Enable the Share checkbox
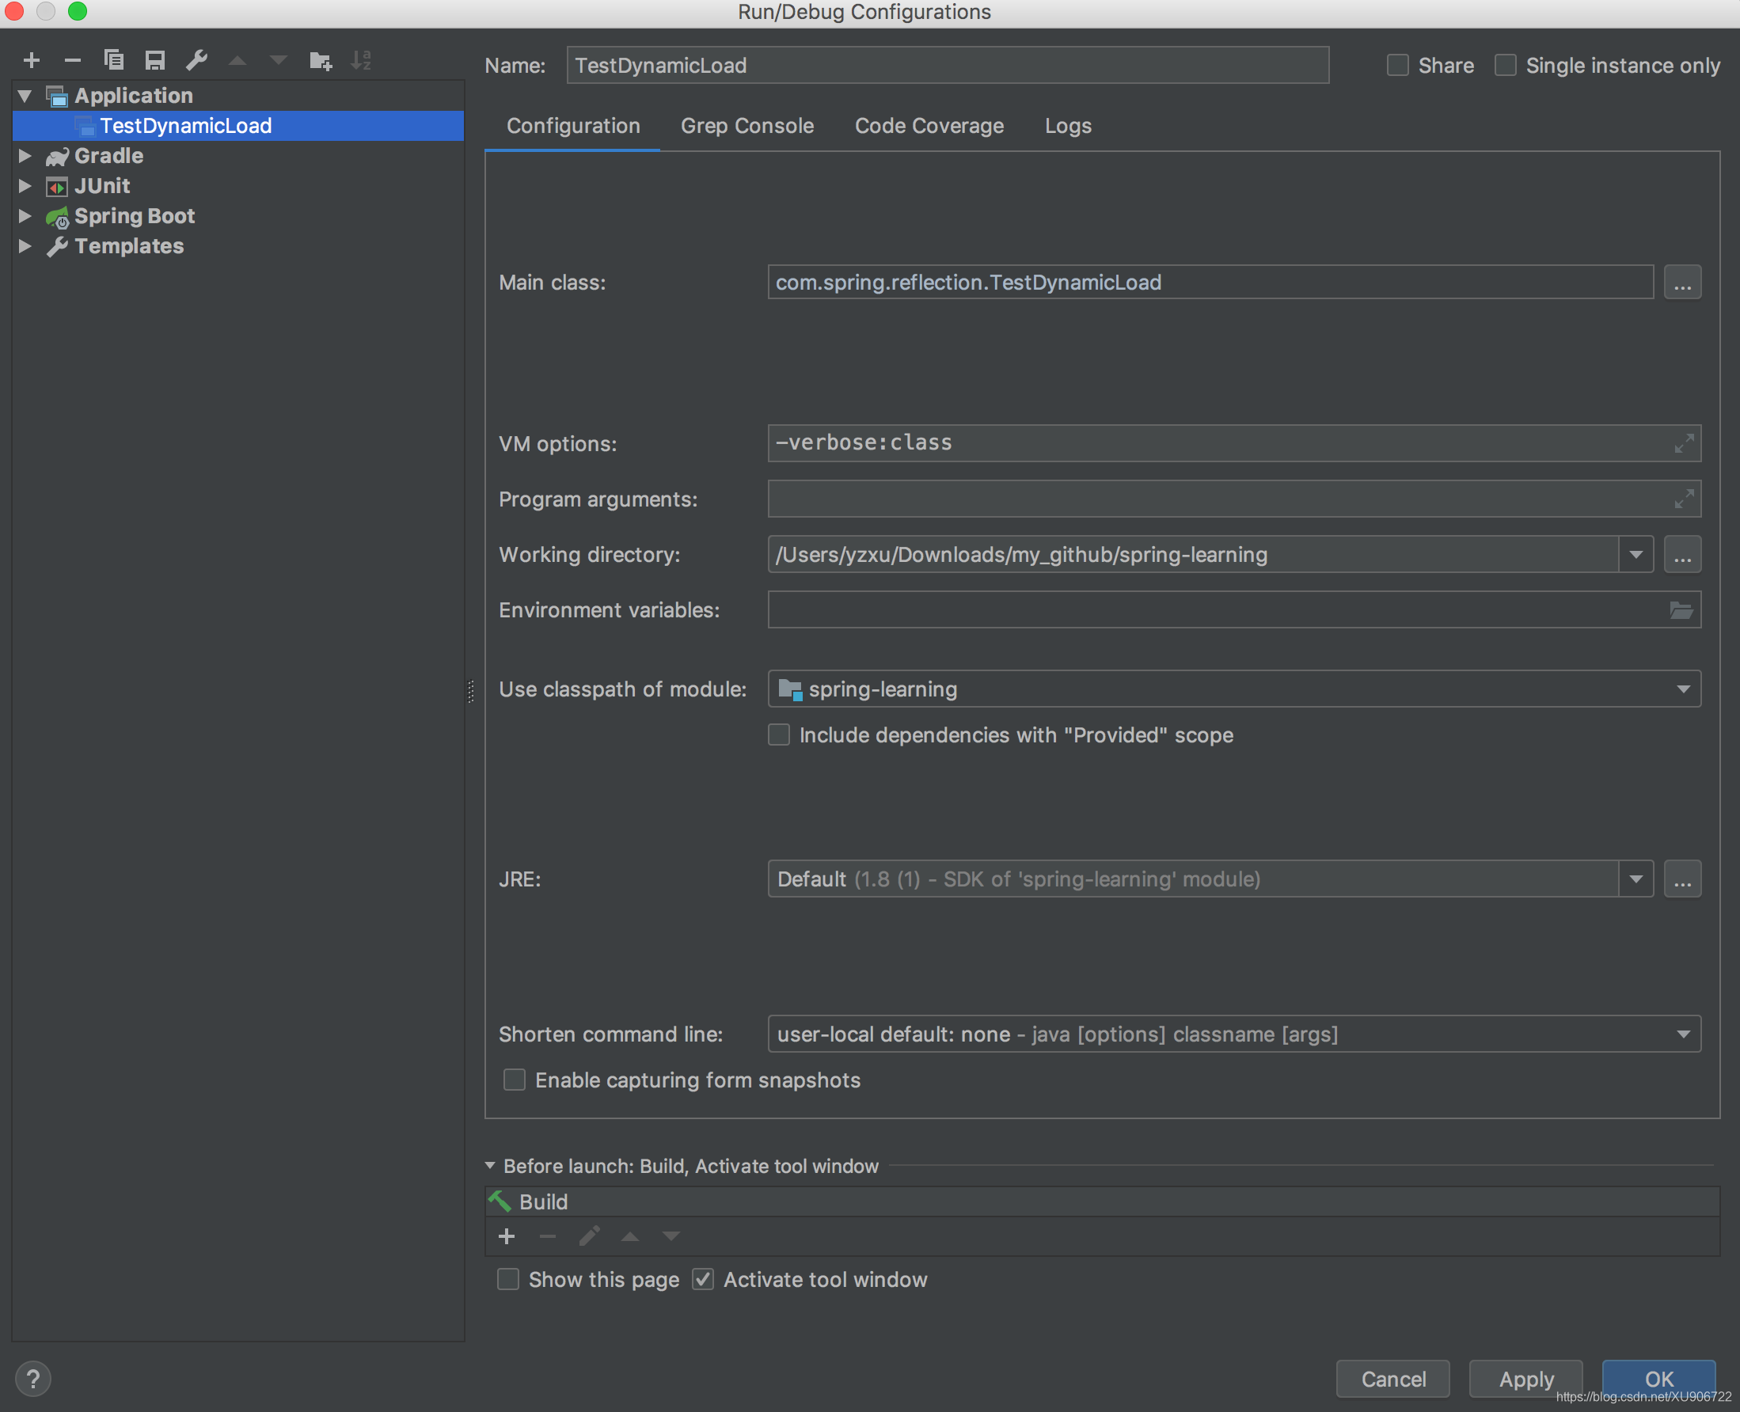The width and height of the screenshot is (1740, 1412). (1397, 65)
